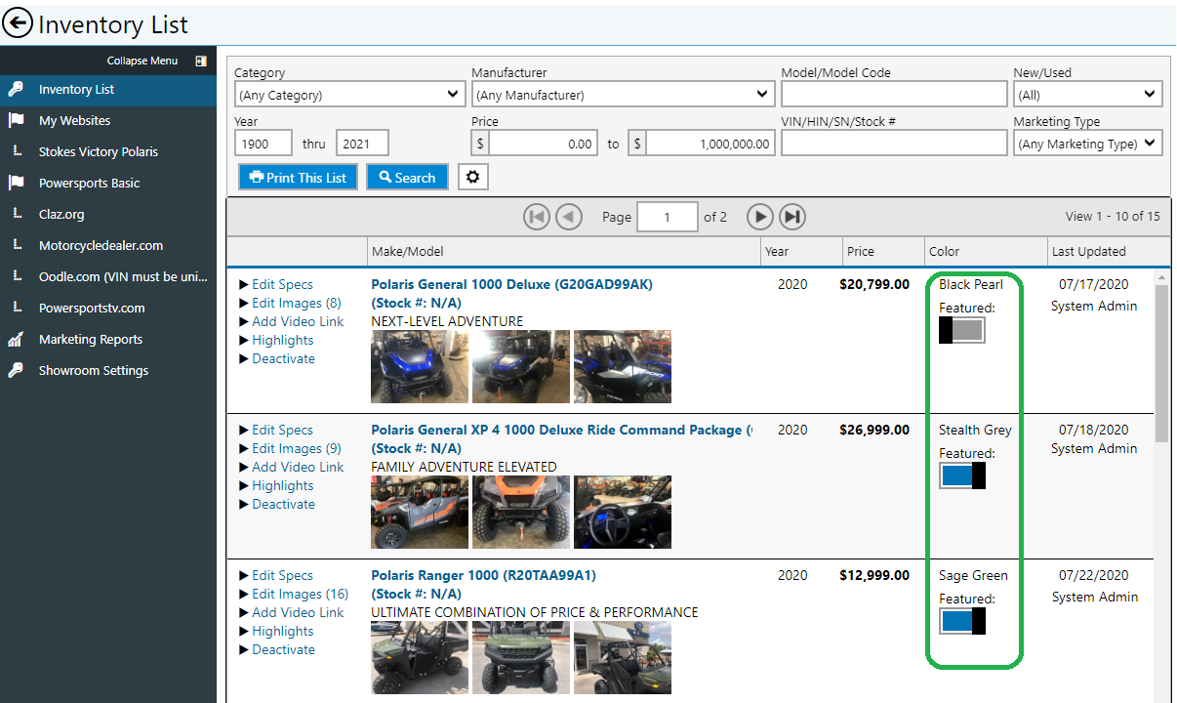Click Edit Images (8)
Image resolution: width=1177 pixels, height=703 pixels.
click(x=297, y=303)
